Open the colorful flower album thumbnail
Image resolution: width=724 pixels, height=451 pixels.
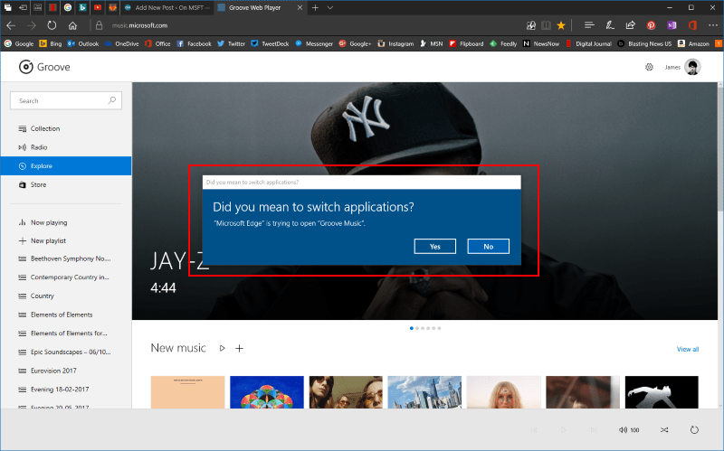(267, 392)
